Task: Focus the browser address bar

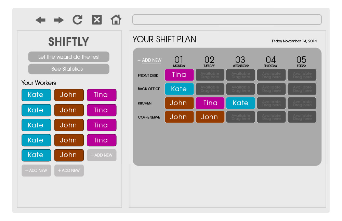Action: tap(227, 19)
